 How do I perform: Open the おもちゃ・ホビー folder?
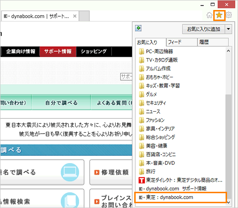(x=156, y=77)
